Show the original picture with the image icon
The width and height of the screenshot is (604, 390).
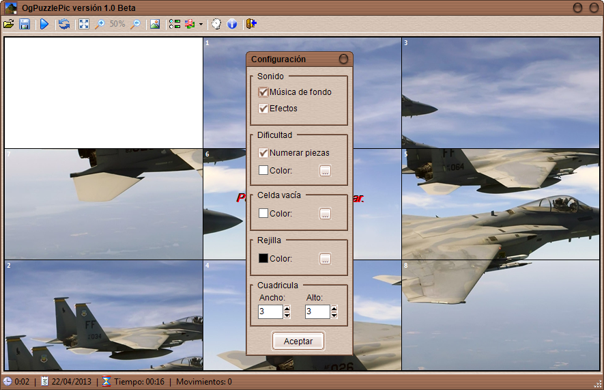click(155, 24)
